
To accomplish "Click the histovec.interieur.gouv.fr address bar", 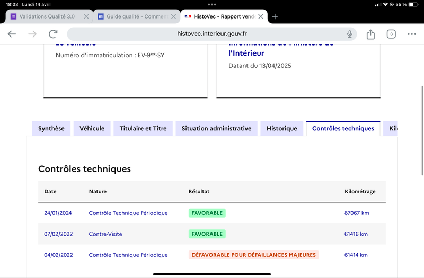I will click(x=212, y=34).
